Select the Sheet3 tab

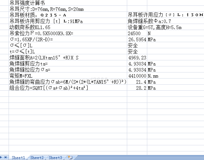pyautogui.click(x=55, y=157)
